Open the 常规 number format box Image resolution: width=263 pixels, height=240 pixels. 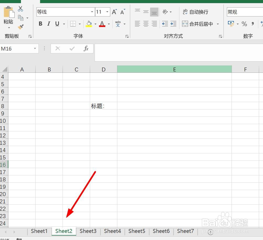coord(245,12)
